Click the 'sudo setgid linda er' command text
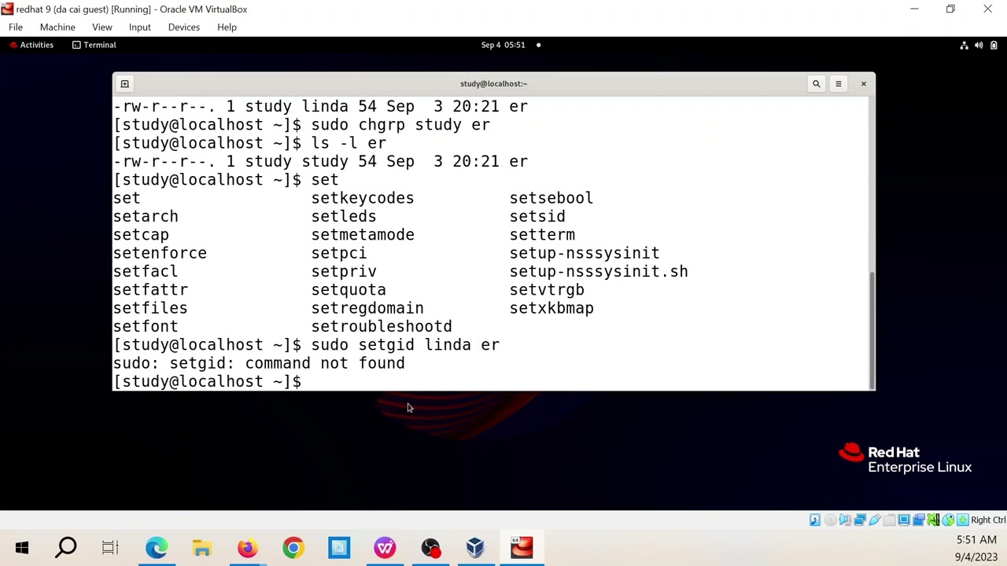Screen dimensions: 1007x566 (x=405, y=345)
